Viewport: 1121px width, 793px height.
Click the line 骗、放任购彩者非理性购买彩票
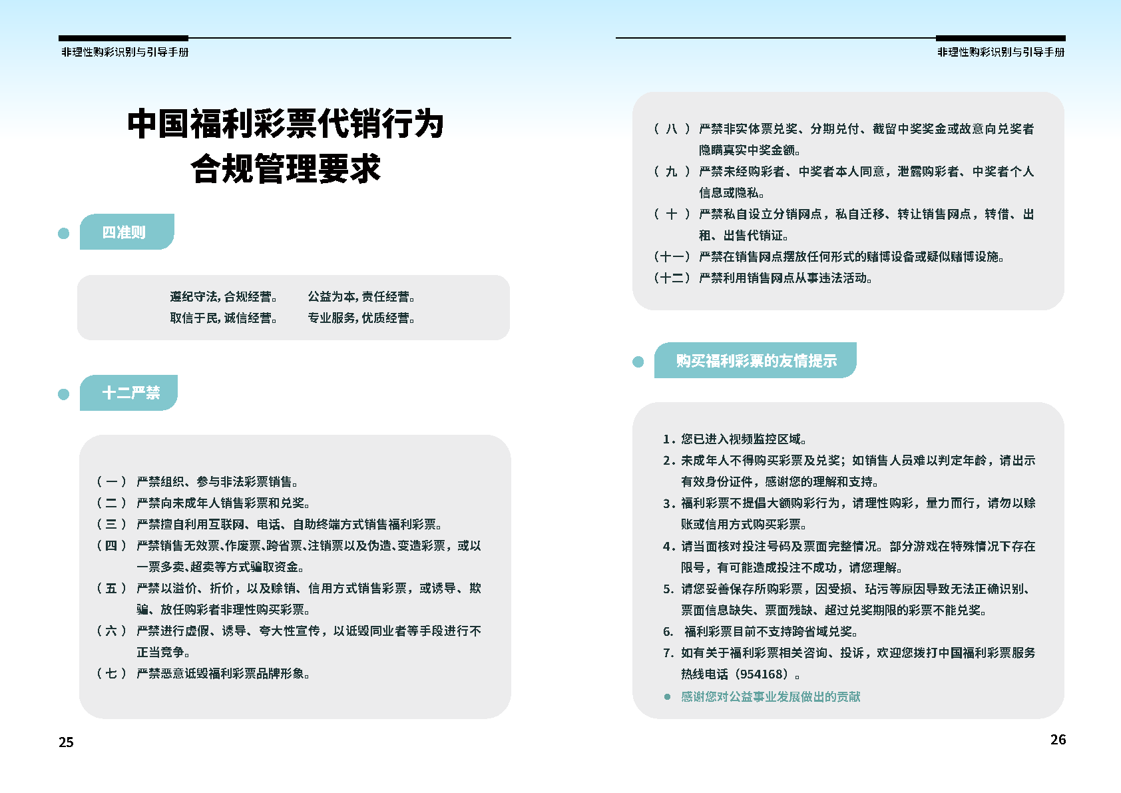[223, 609]
